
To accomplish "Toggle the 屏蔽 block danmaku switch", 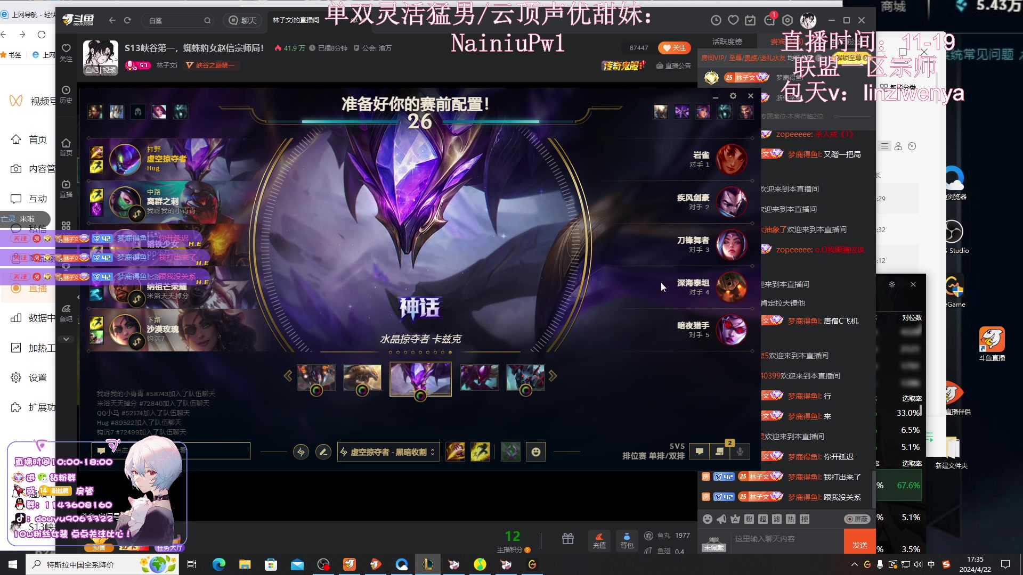I will (857, 519).
